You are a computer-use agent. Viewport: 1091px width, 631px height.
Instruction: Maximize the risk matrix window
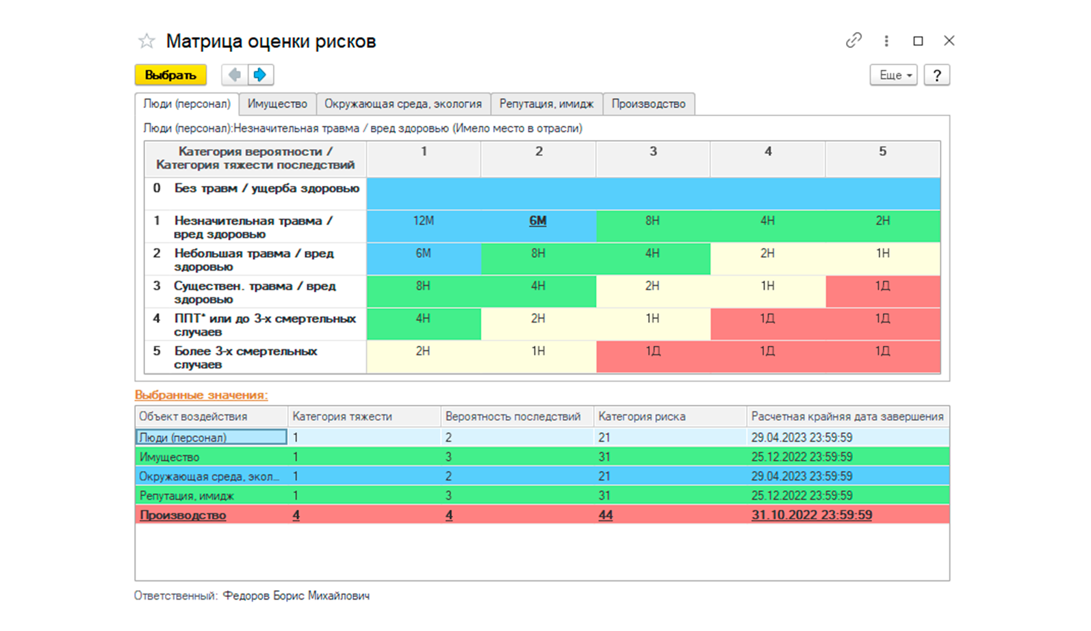pos(918,41)
